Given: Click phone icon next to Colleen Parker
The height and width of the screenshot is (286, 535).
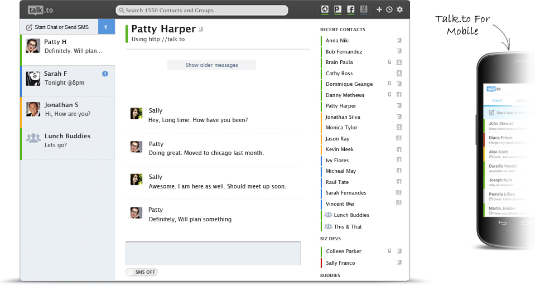Looking at the screenshot, I should (389, 251).
